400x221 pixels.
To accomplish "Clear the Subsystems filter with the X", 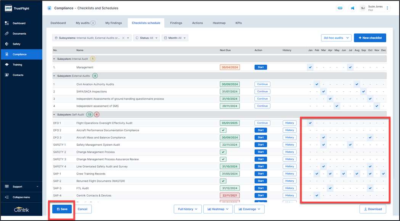I will [x=123, y=38].
